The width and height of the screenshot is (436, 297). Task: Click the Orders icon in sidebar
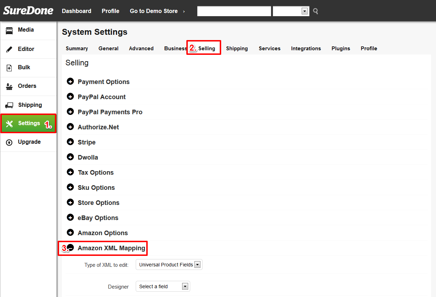tap(9, 86)
